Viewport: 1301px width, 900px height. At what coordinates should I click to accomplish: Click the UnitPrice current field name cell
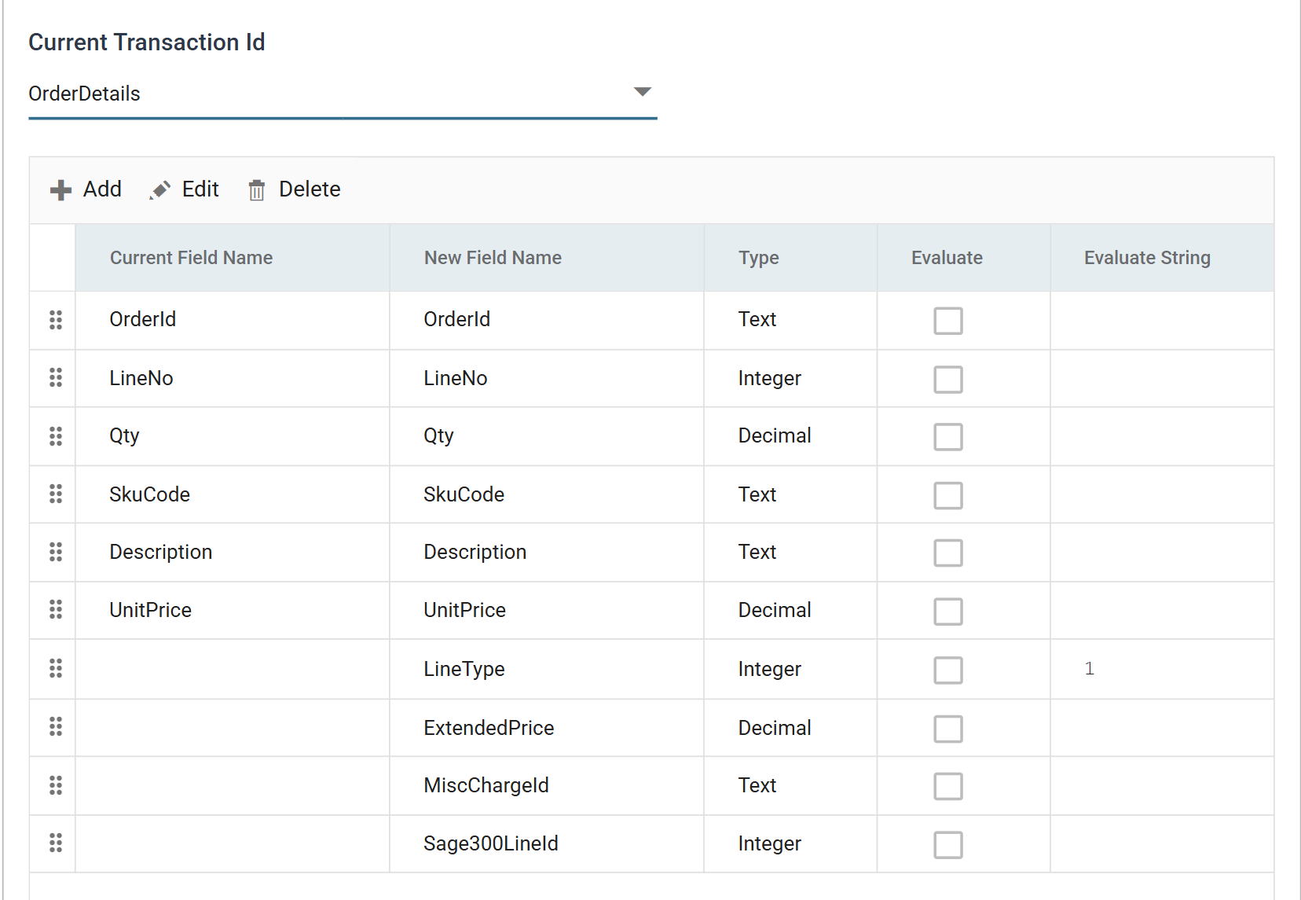[x=233, y=610]
